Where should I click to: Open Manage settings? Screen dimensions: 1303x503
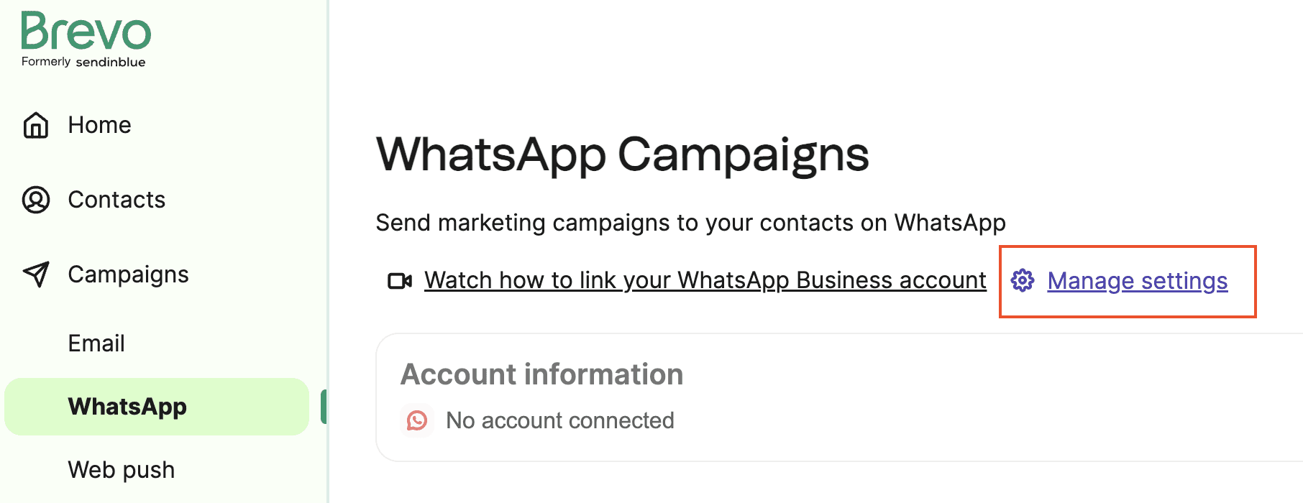[1138, 281]
